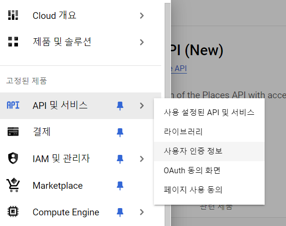
Task: Select 페이지 사용 동의 in submenu
Action: click(x=209, y=190)
